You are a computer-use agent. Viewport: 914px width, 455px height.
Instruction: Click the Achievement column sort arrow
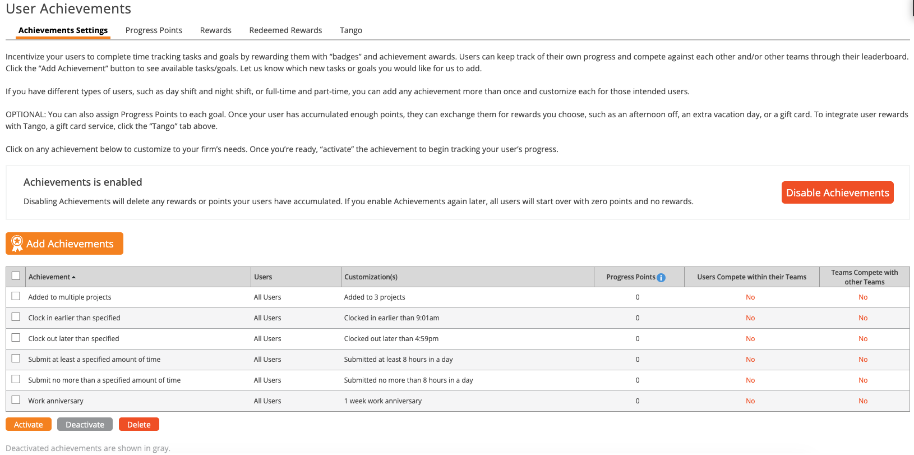(x=74, y=278)
